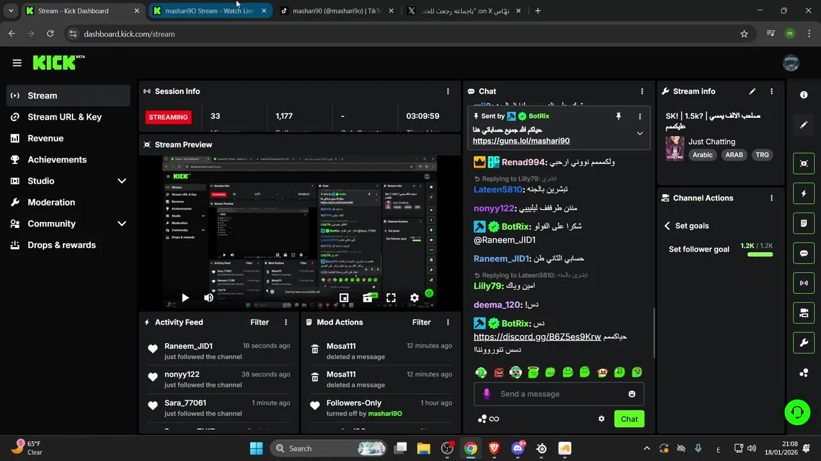
Task: Select Set follower goal option
Action: (x=699, y=250)
